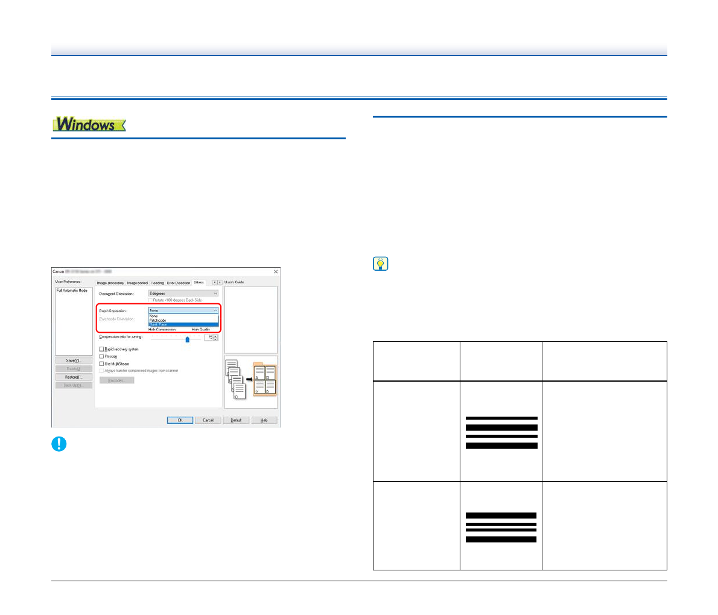Toggle the Prescan checkbox
The height and width of the screenshot is (615, 718).
pos(101,356)
